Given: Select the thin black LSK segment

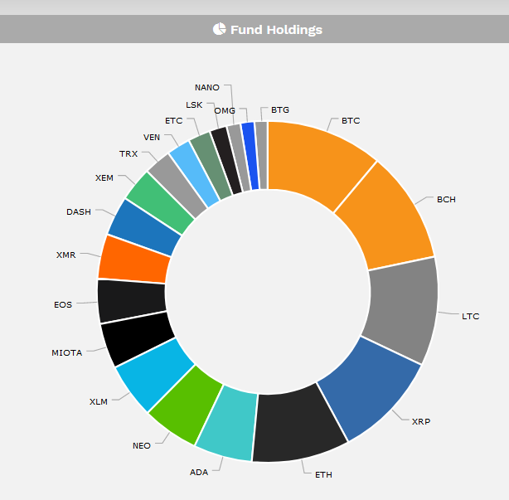Looking at the screenshot, I should tap(226, 160).
